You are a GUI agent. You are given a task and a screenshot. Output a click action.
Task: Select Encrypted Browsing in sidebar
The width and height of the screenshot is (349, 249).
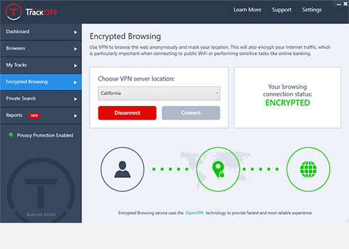tap(41, 82)
